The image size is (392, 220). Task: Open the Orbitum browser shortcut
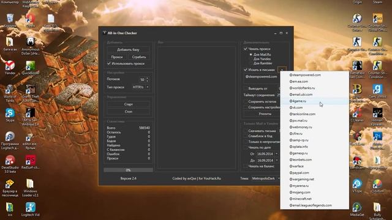[x=377, y=186]
